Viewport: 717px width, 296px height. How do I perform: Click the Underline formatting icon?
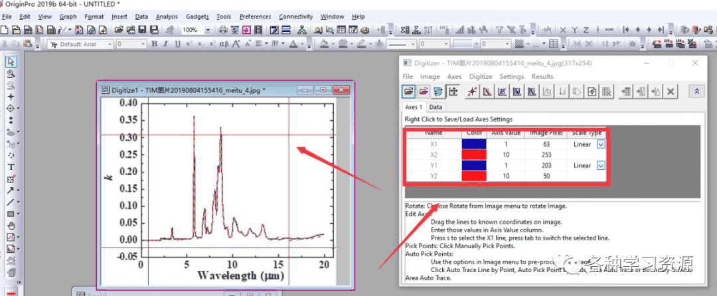pos(177,44)
